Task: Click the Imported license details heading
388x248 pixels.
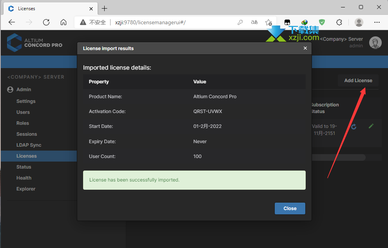Action: (117, 68)
